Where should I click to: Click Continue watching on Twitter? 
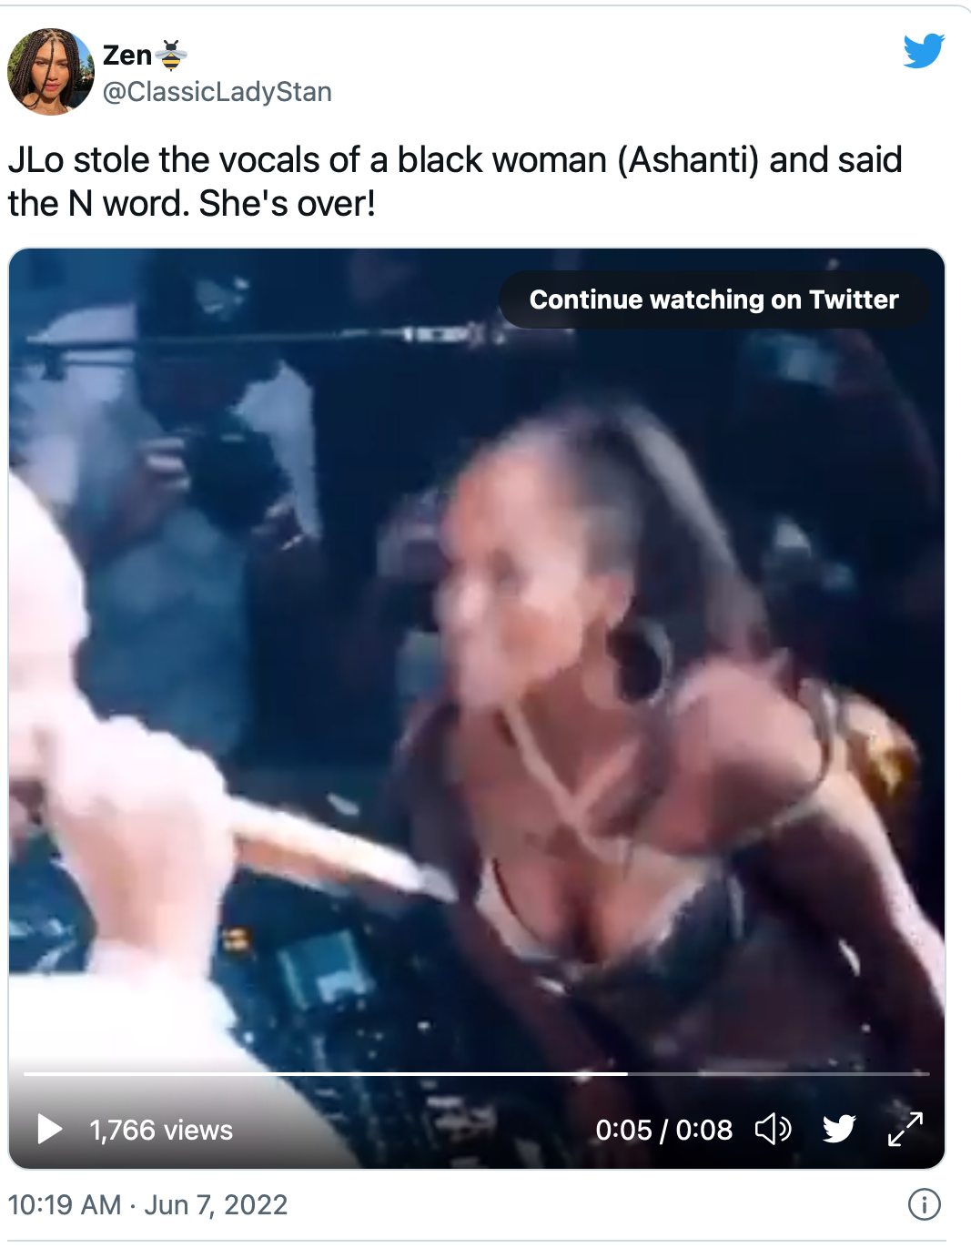[x=714, y=299]
